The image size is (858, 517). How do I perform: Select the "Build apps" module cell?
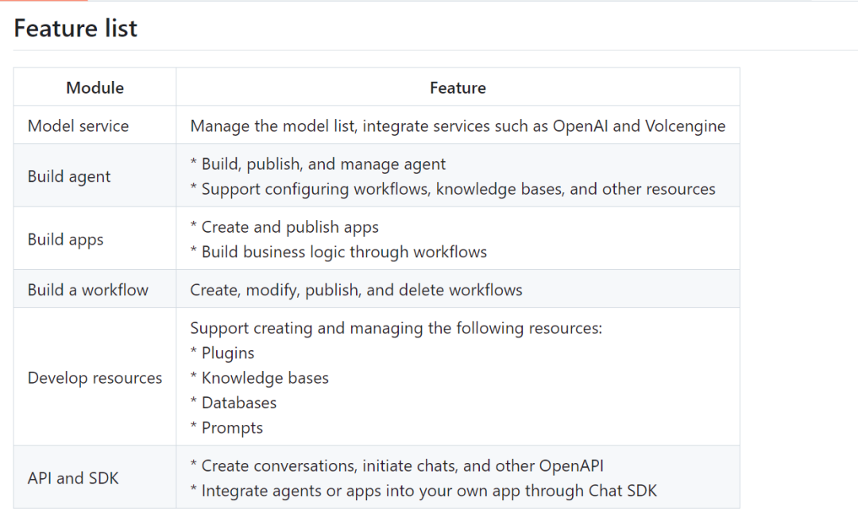pyautogui.click(x=65, y=239)
